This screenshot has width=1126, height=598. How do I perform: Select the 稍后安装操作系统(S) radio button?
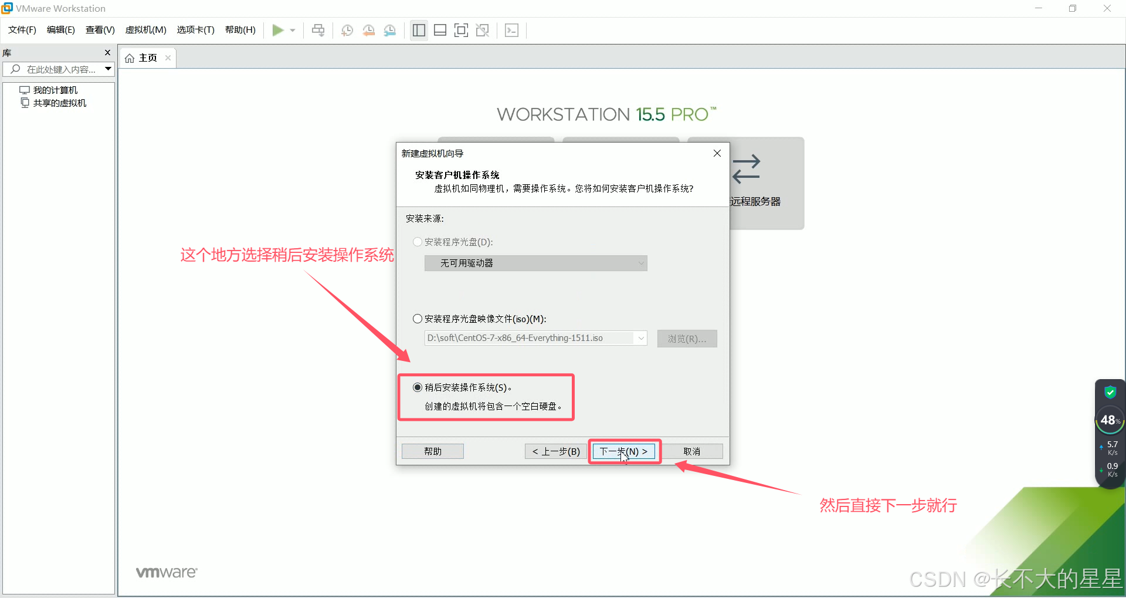418,387
